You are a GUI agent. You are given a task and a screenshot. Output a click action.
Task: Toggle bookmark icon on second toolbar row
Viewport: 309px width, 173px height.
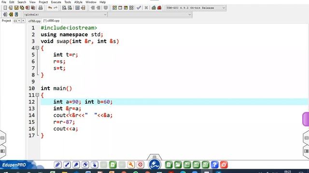11,14
